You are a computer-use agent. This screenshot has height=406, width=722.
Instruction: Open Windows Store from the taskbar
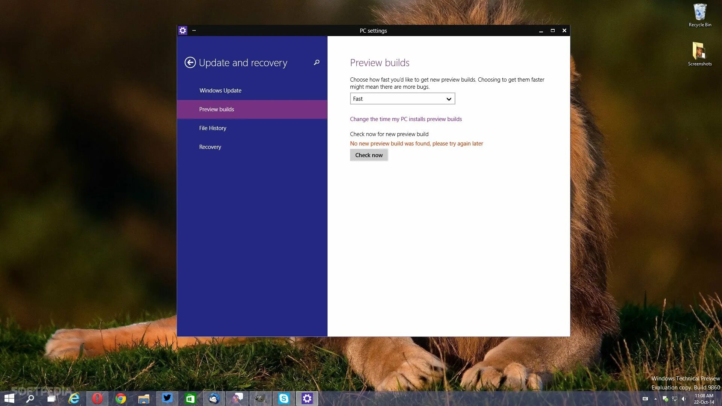(x=191, y=398)
